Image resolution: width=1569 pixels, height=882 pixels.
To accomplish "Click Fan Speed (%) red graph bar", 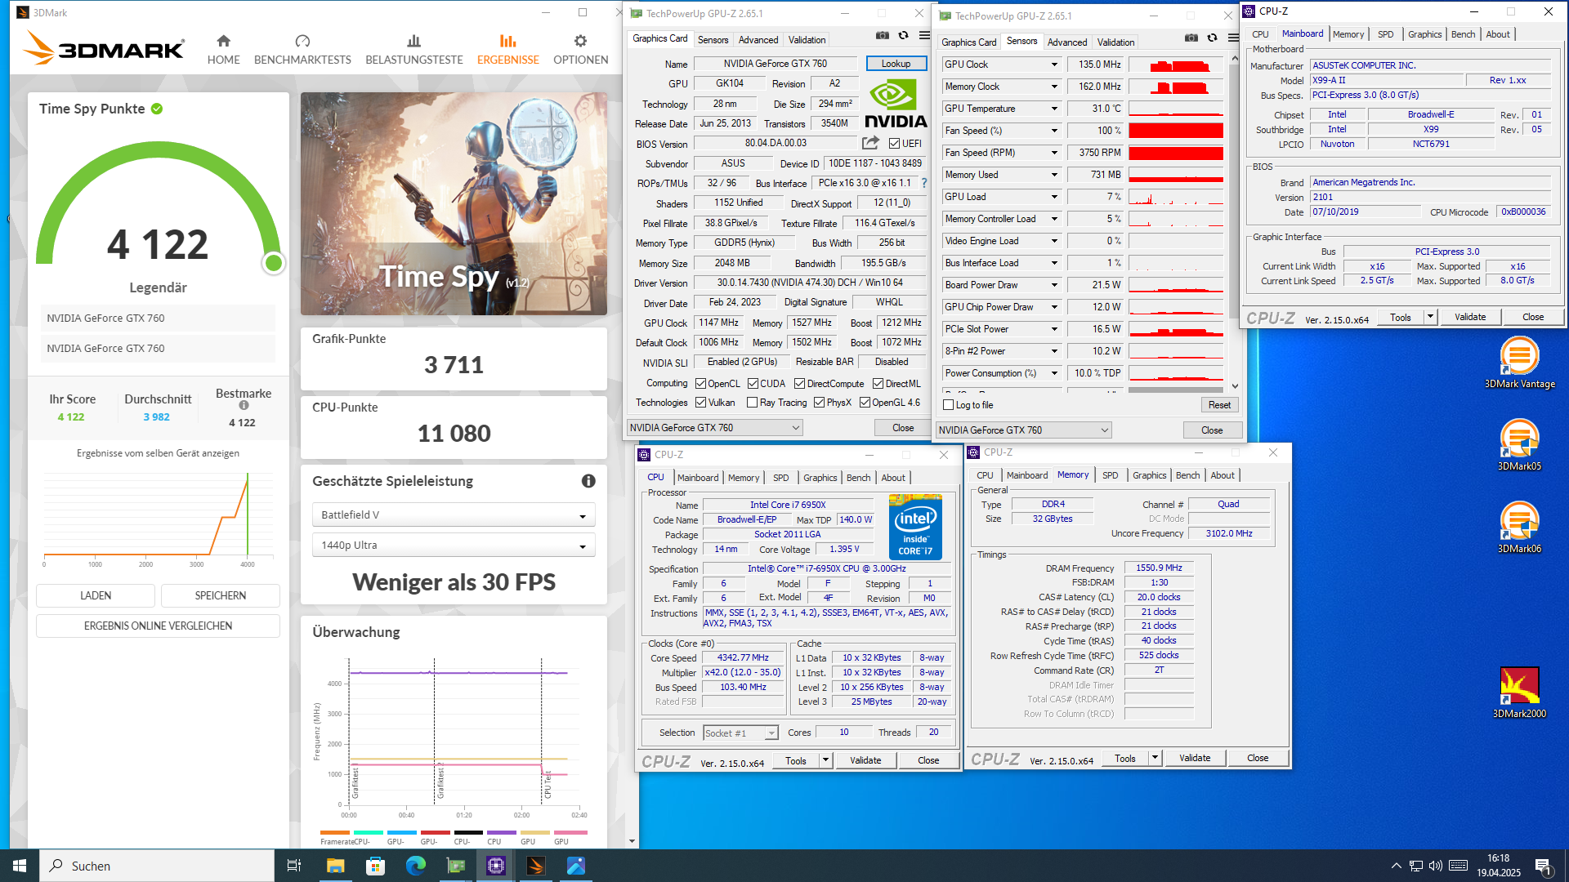I will [x=1176, y=131].
